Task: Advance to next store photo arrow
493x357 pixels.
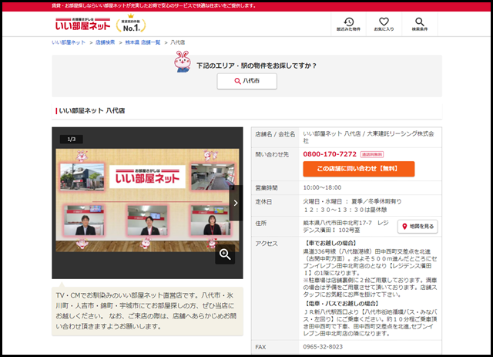Action: tap(236, 203)
